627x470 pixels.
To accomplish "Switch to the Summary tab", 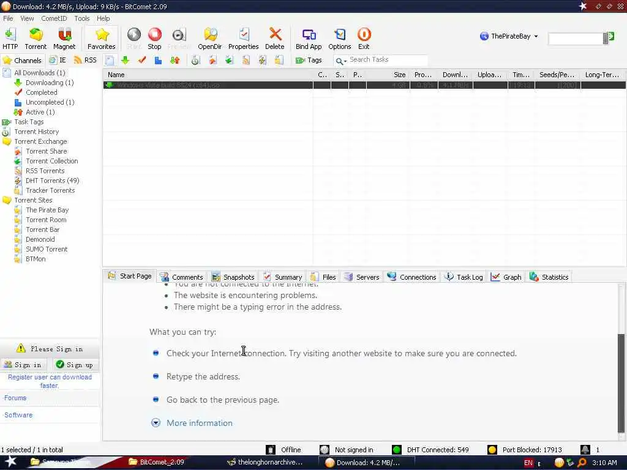I will pyautogui.click(x=283, y=277).
